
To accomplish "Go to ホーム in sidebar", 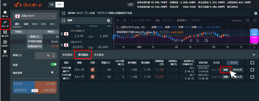I will (5, 14).
